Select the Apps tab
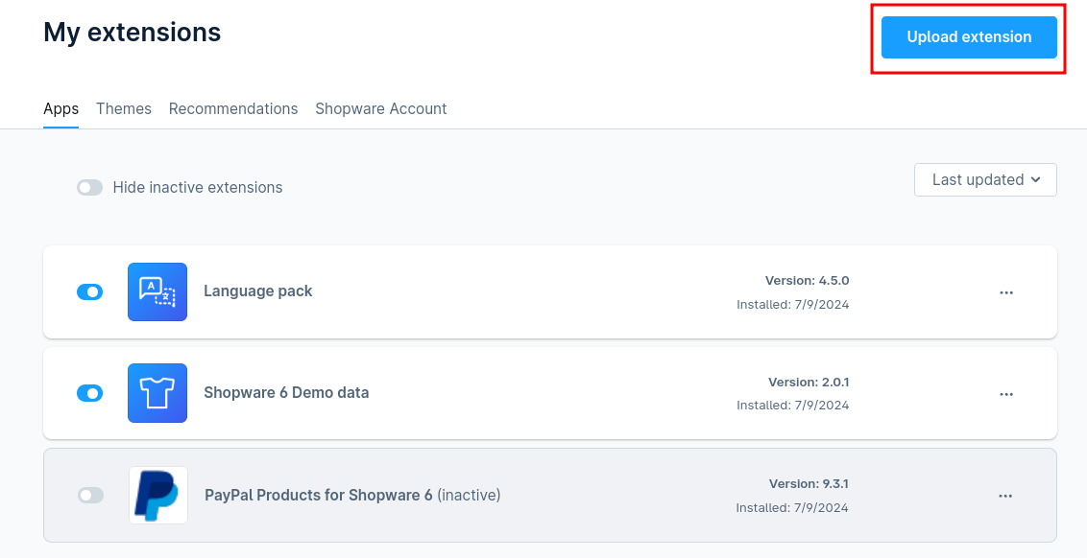1087x558 pixels. click(61, 109)
